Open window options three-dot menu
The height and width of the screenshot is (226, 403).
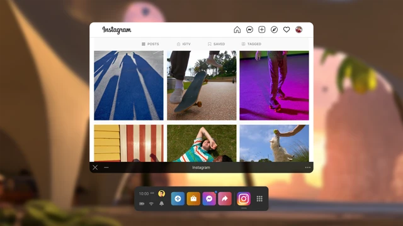[308, 168]
